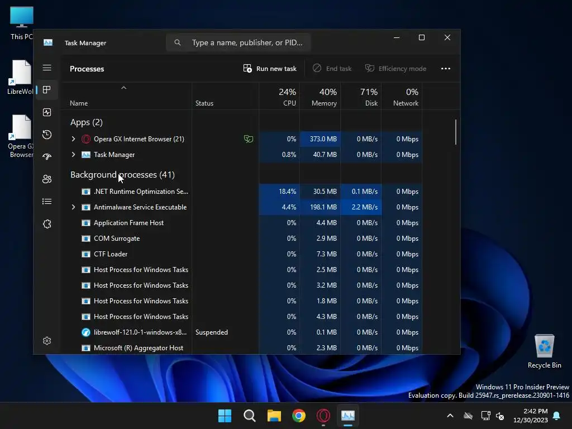Click the sort arrow above Name column
Viewport: 572px width, 429px height.
point(123,88)
